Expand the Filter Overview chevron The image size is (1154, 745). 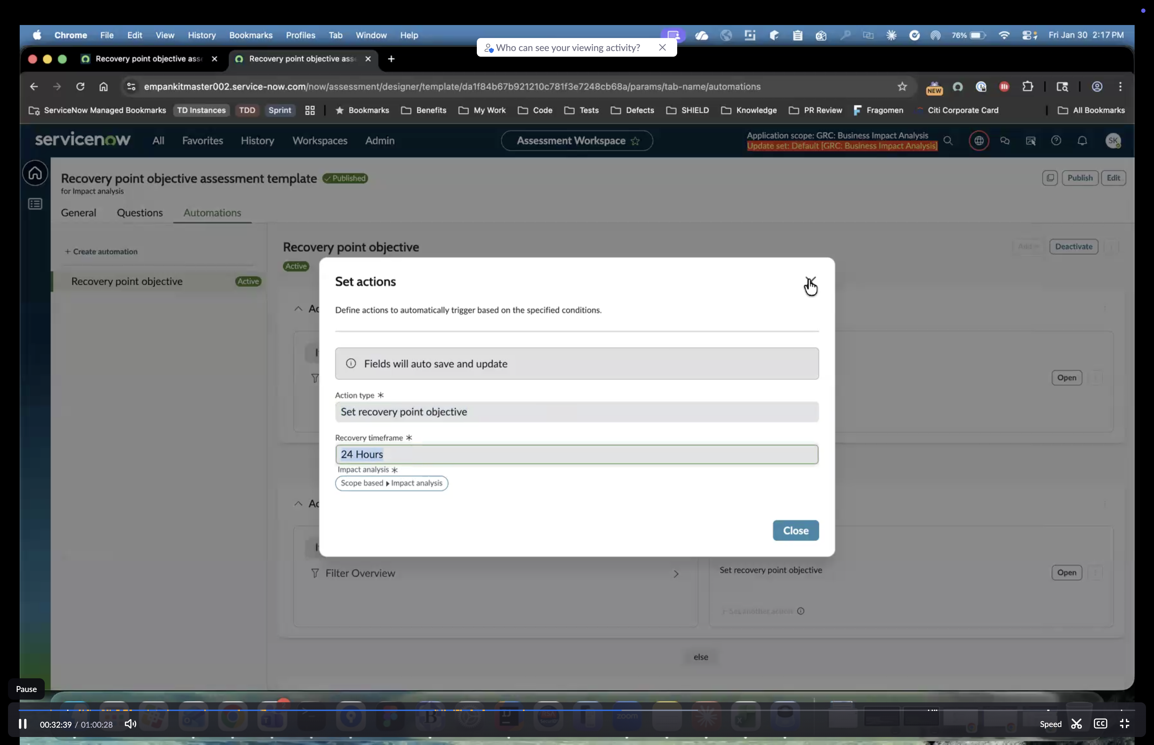pyautogui.click(x=676, y=574)
